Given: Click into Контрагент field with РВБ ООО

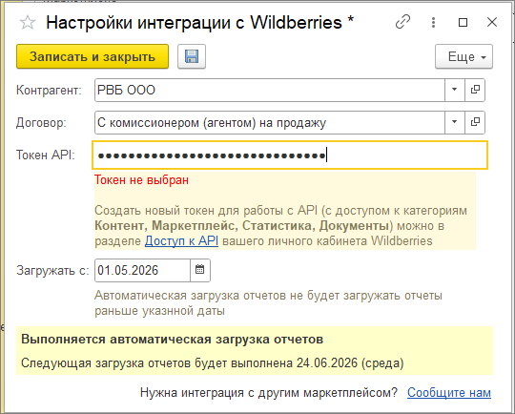Looking at the screenshot, I should point(270,90).
